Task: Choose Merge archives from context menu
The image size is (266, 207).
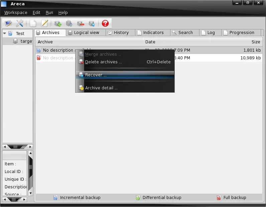Action: pos(125,54)
